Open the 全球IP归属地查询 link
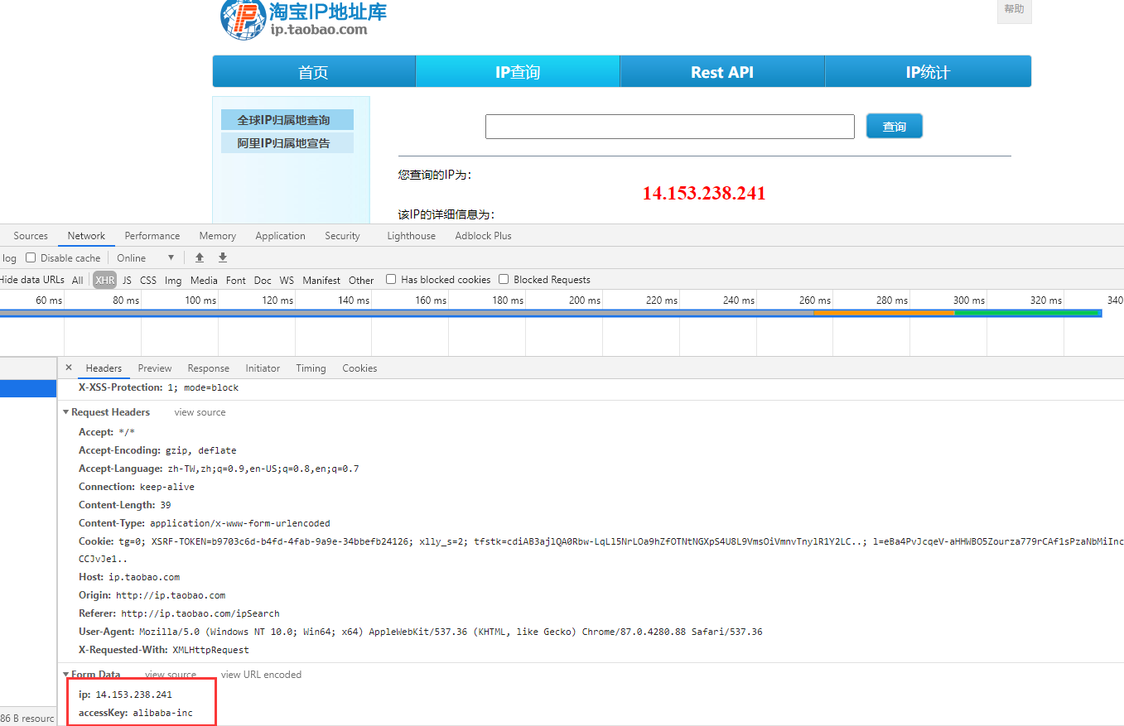The image size is (1124, 726). 287,118
